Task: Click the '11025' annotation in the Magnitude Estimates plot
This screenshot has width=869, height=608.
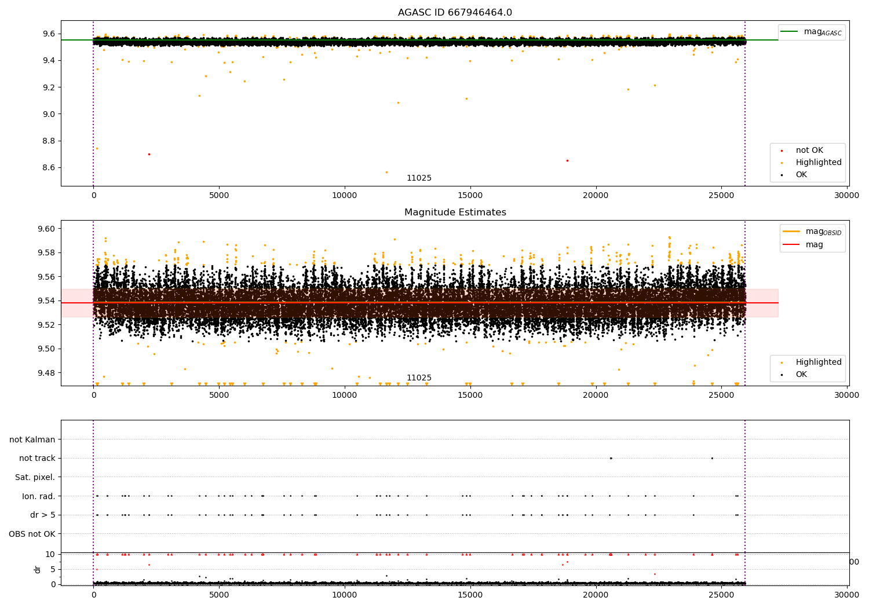Action: (419, 378)
